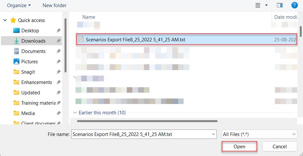This screenshot has height=156, width=303.
Task: Open the Organize menu
Action: coord(19,5)
